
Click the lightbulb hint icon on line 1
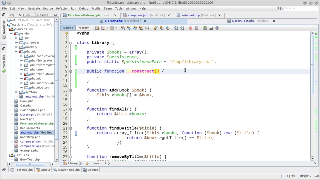(x=66, y=33)
